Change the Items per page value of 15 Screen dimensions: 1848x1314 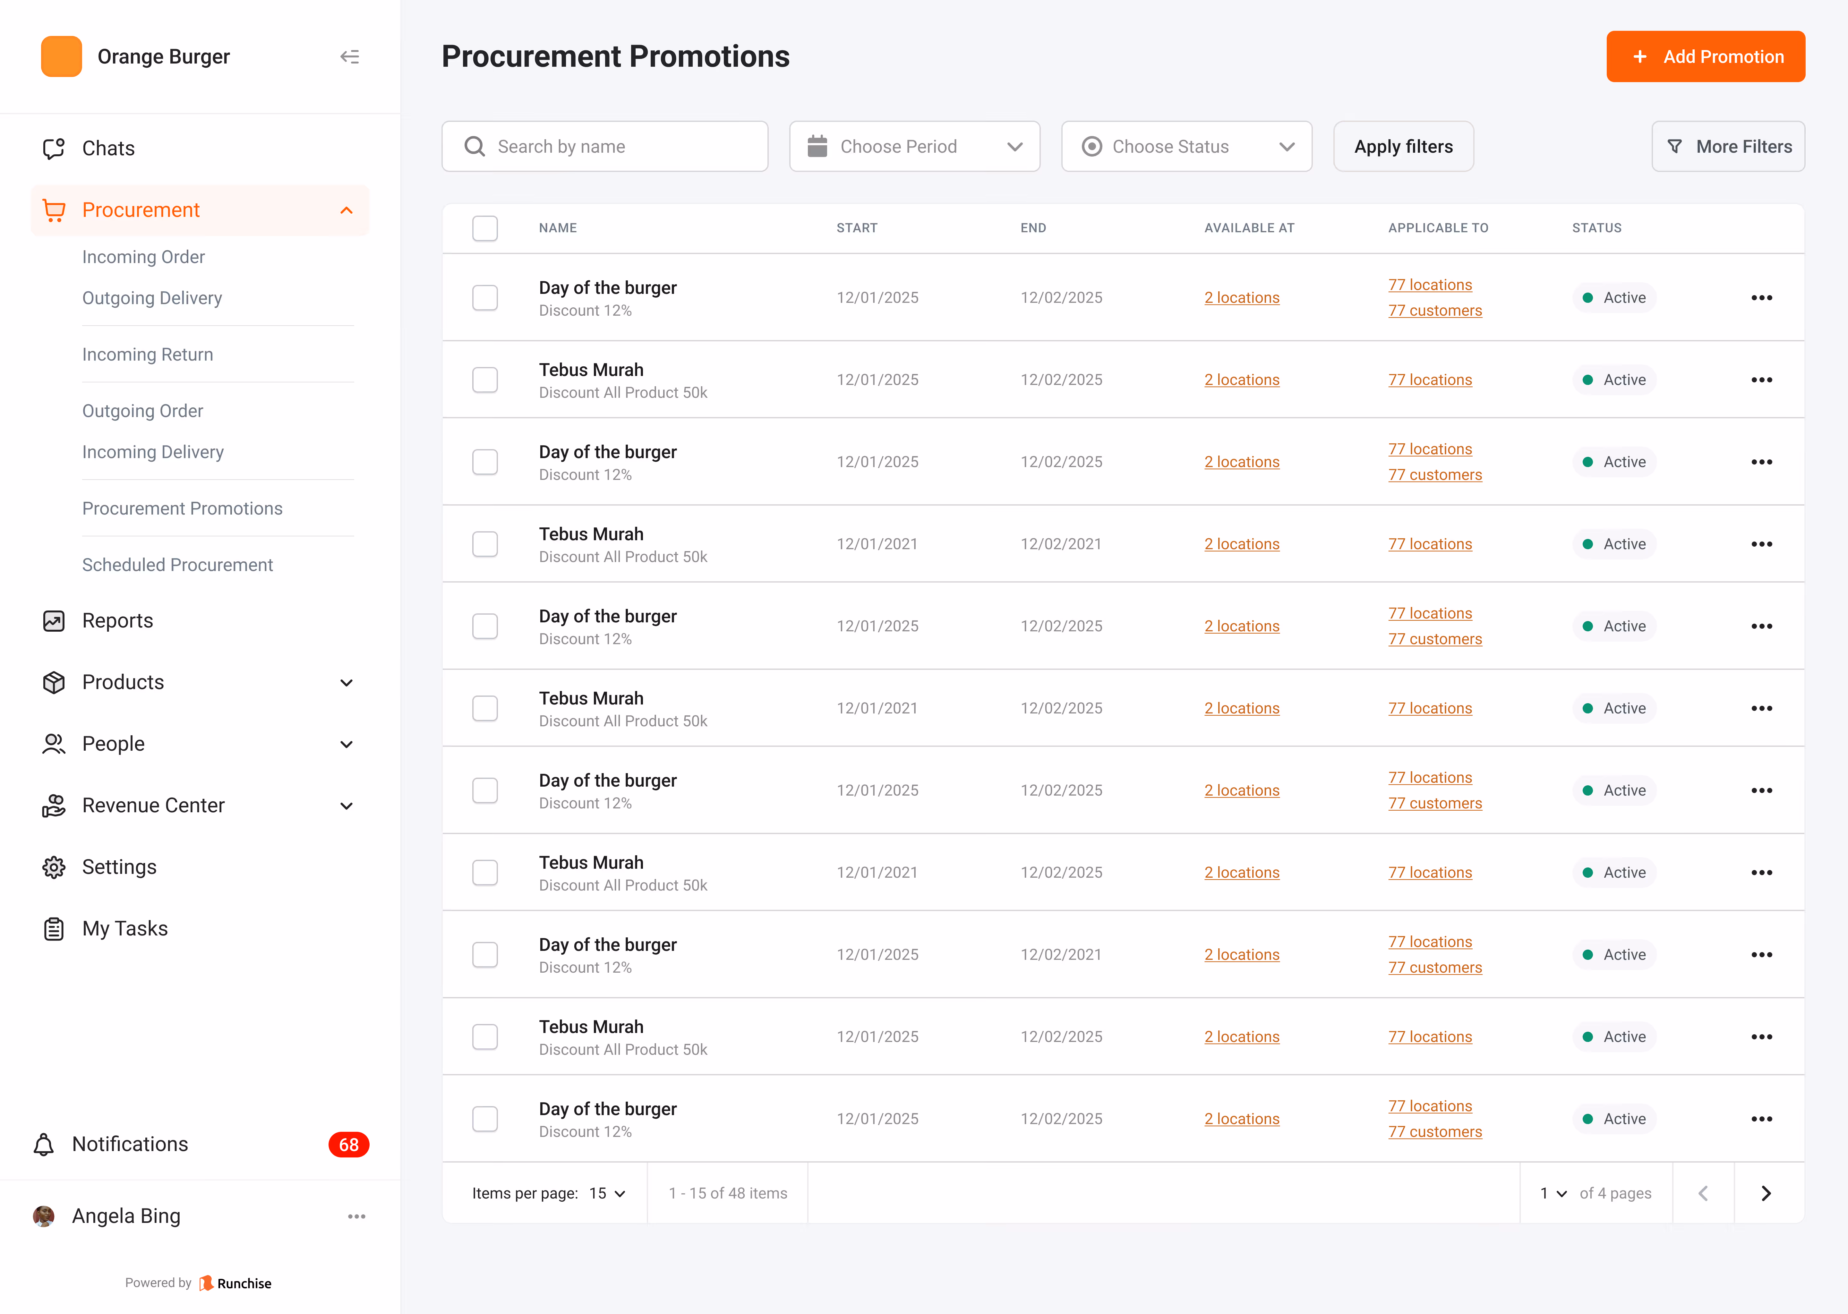[x=608, y=1193]
